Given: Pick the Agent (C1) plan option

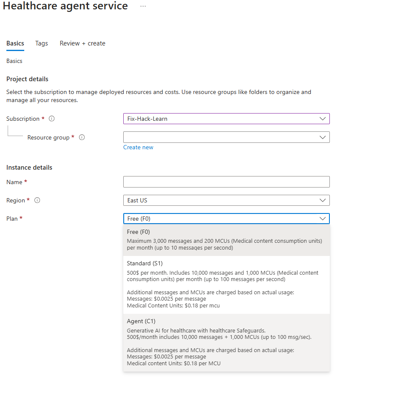Looking at the screenshot, I should pyautogui.click(x=226, y=342).
